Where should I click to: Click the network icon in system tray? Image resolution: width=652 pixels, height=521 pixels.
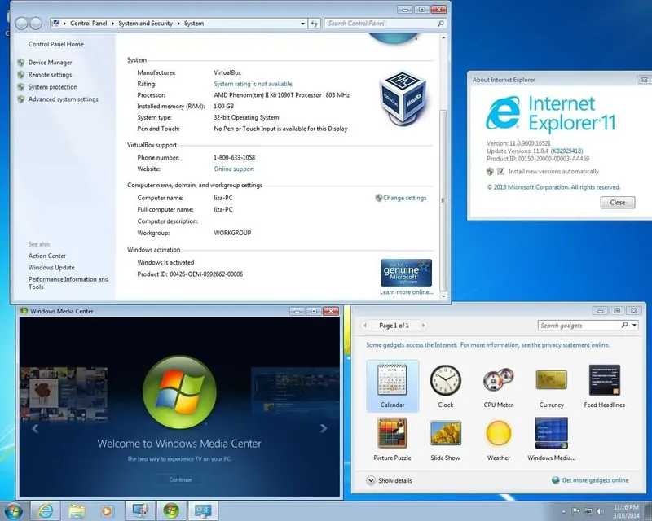pos(588,511)
